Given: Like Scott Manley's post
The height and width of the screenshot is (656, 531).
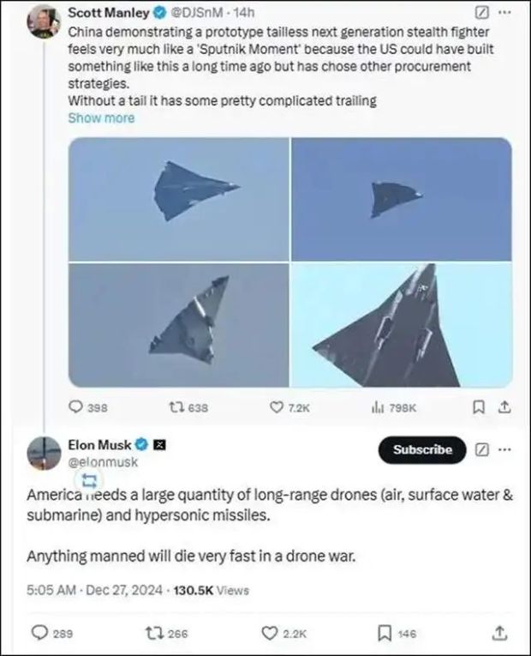Looking at the screenshot, I should 278,408.
